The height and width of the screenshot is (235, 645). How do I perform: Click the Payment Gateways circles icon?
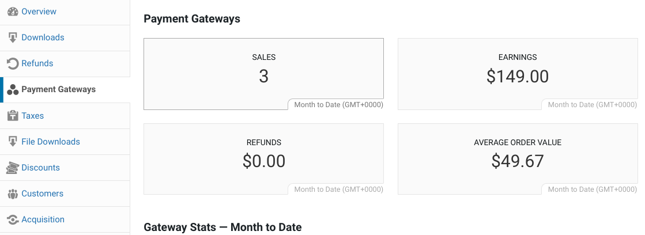click(13, 89)
